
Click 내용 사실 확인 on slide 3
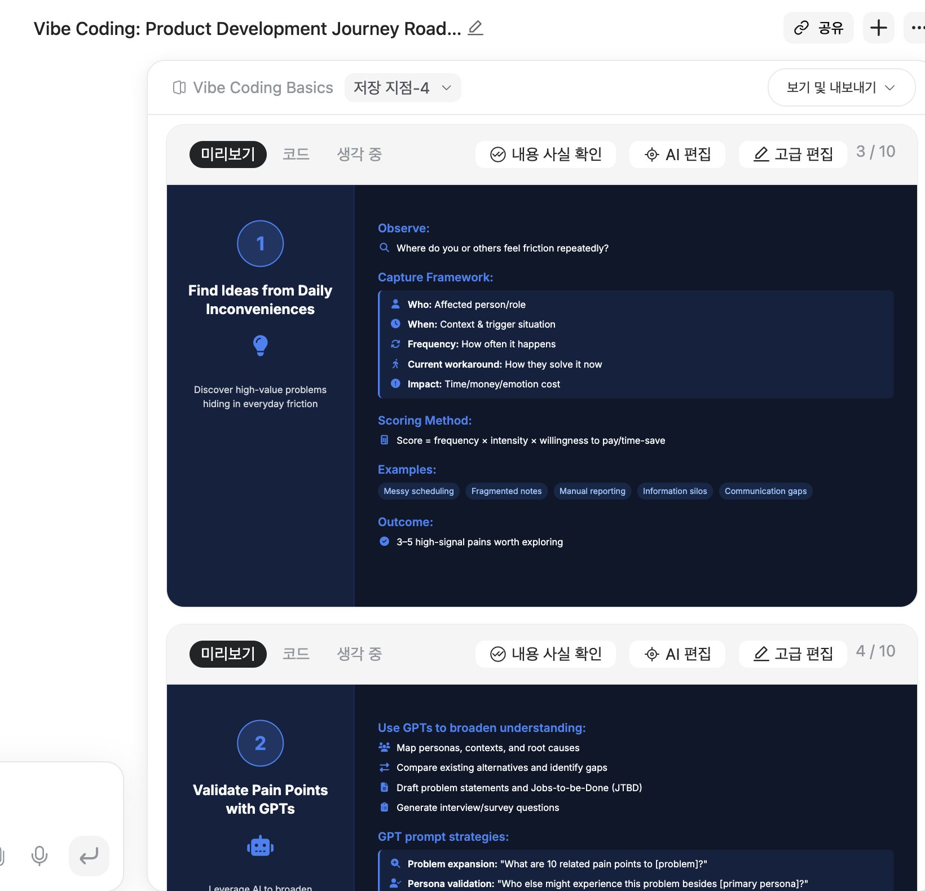coord(545,155)
